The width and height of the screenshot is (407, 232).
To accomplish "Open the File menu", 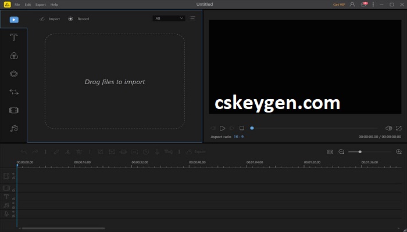I will pyautogui.click(x=17, y=5).
